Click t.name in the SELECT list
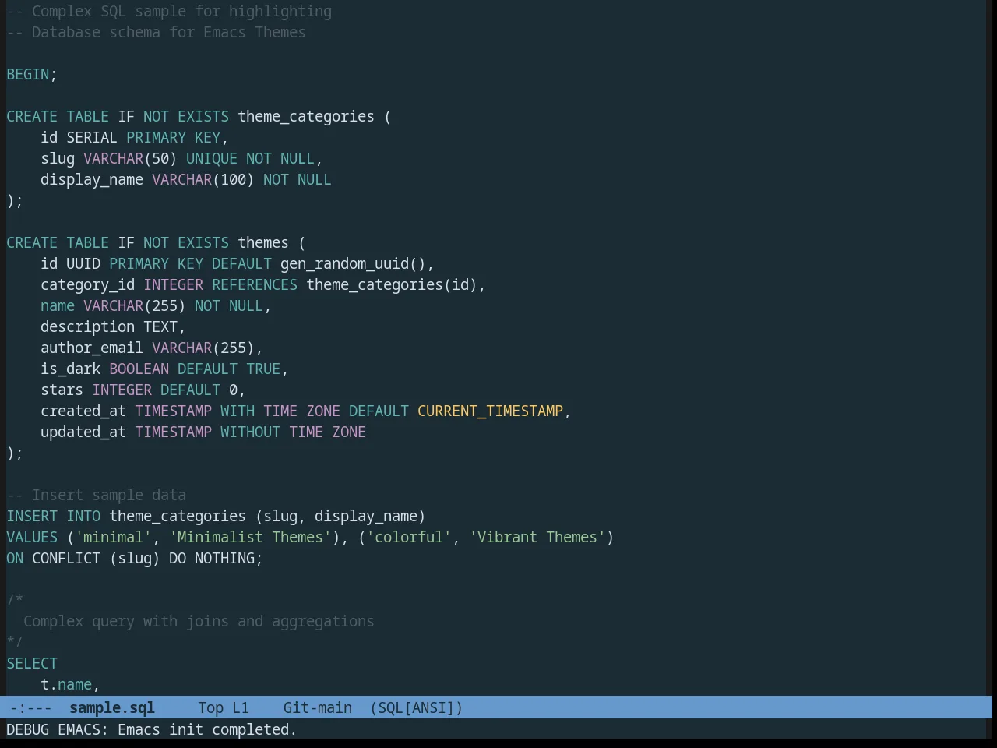The image size is (997, 748). (66, 684)
